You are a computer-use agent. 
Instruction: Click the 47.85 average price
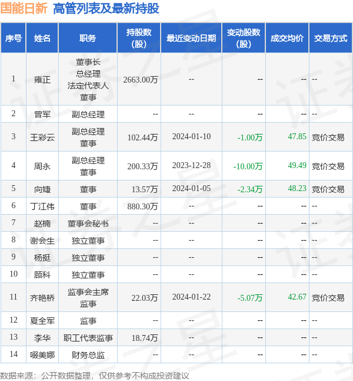click(297, 136)
